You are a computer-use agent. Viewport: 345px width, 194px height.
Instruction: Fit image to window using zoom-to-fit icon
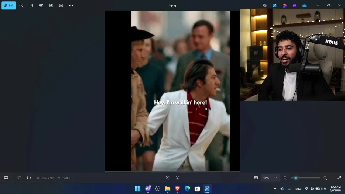click(x=256, y=178)
